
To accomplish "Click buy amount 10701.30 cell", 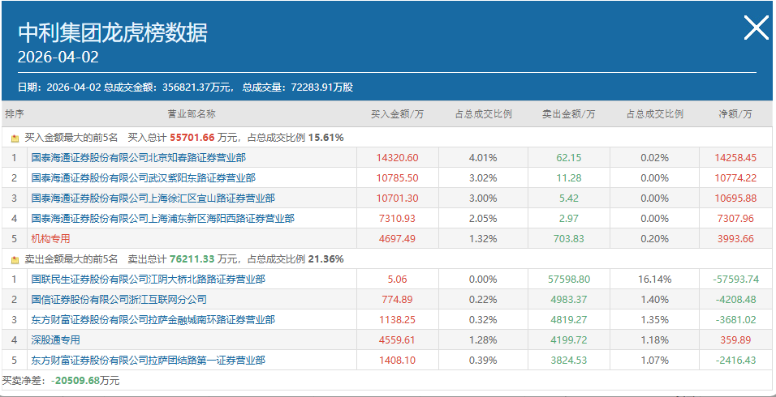I will coord(398,198).
